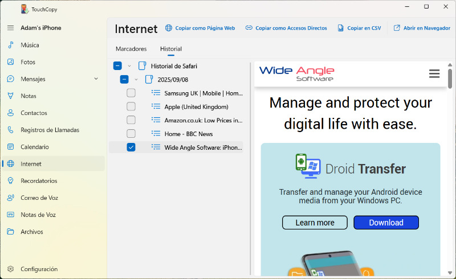Click the Contactos person icon
This screenshot has height=279, width=456.
tap(10, 113)
